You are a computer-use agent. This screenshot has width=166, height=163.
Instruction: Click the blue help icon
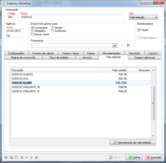pos(6,157)
